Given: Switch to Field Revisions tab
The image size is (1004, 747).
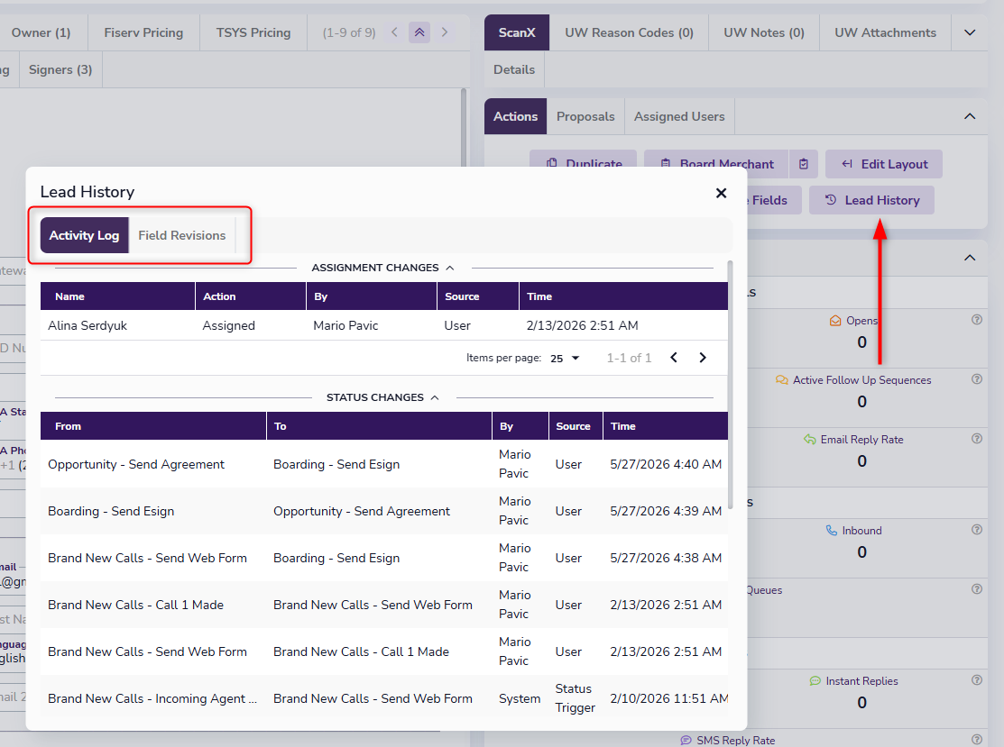Looking at the screenshot, I should coord(182,235).
